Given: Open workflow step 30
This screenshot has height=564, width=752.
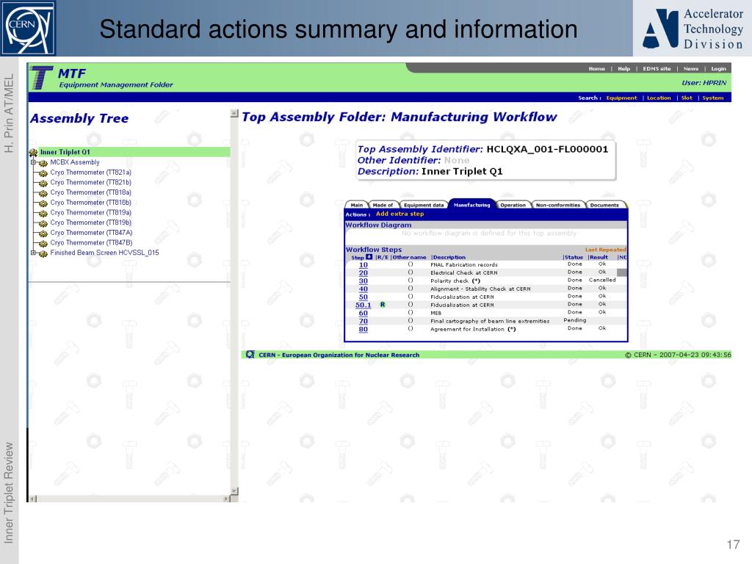Looking at the screenshot, I should pos(363,281).
